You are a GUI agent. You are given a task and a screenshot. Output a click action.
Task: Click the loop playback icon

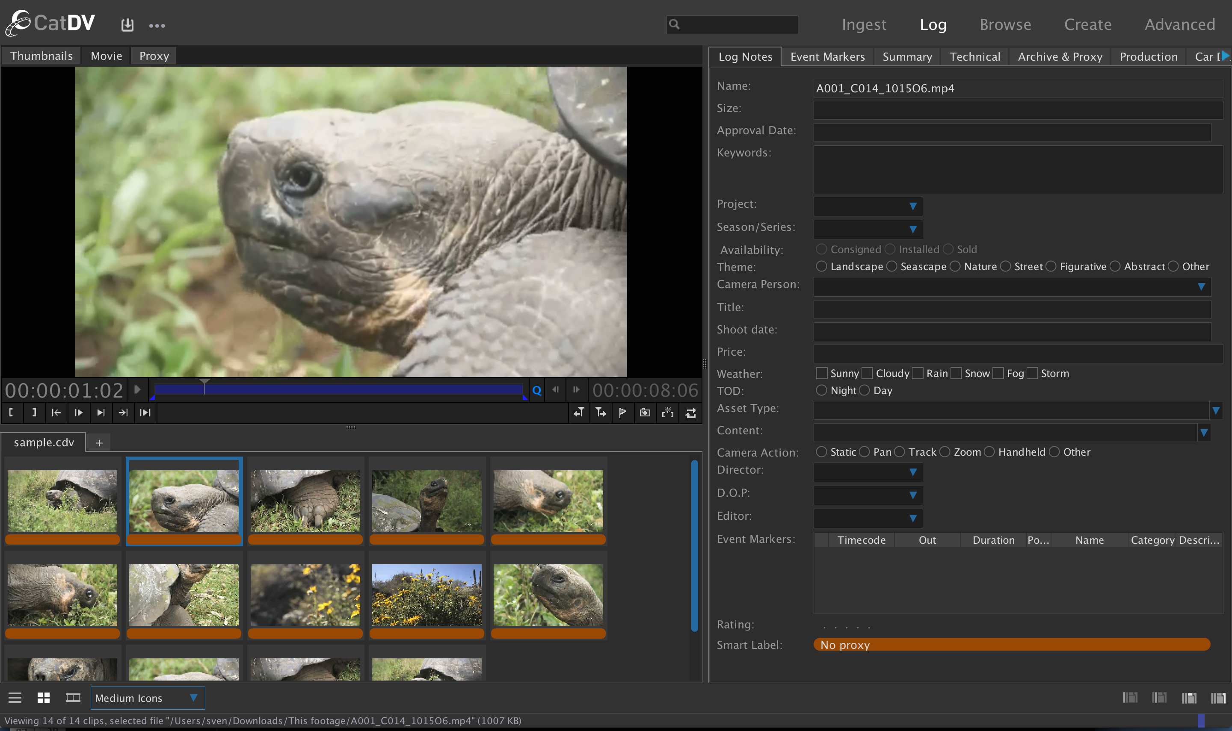point(690,413)
